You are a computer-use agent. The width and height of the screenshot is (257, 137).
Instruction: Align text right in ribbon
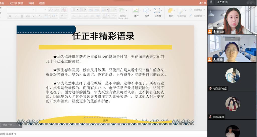(x=86, y=16)
